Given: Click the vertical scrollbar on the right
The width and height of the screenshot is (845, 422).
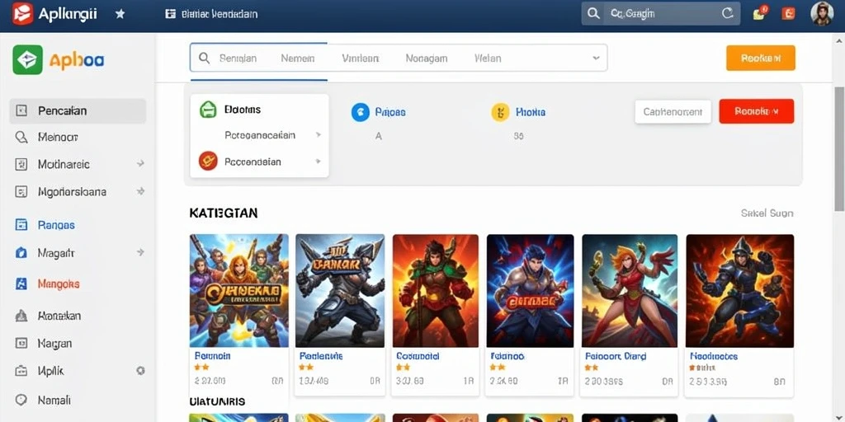Looking at the screenshot, I should pos(839,150).
